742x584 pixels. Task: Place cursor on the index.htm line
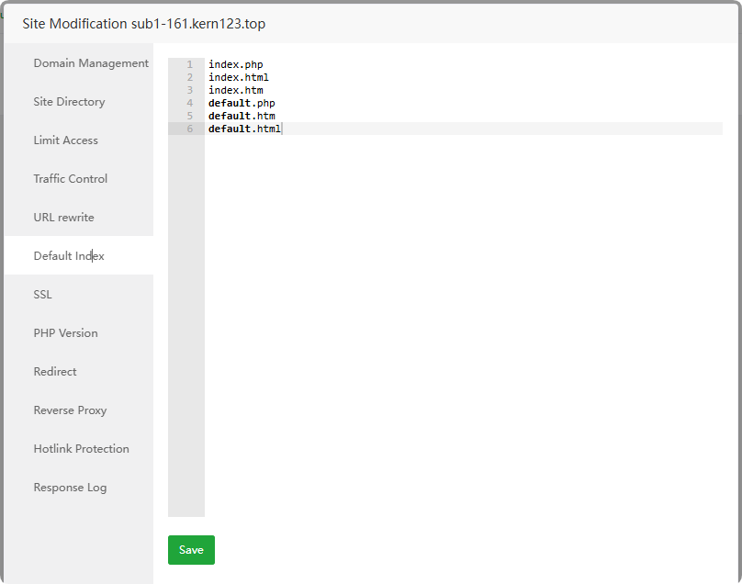[236, 90]
